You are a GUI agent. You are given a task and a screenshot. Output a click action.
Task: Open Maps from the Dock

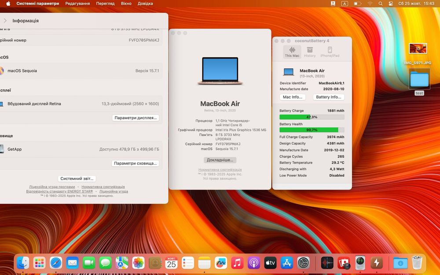tap(122, 263)
